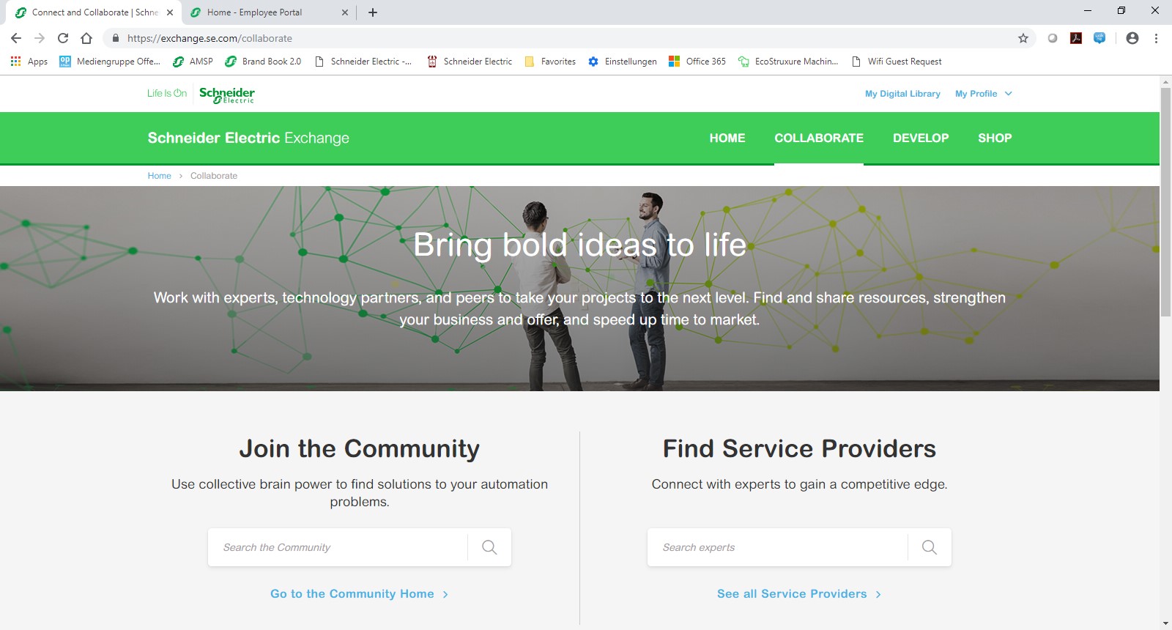
Task: Click the browser forward arrow
Action: click(40, 38)
